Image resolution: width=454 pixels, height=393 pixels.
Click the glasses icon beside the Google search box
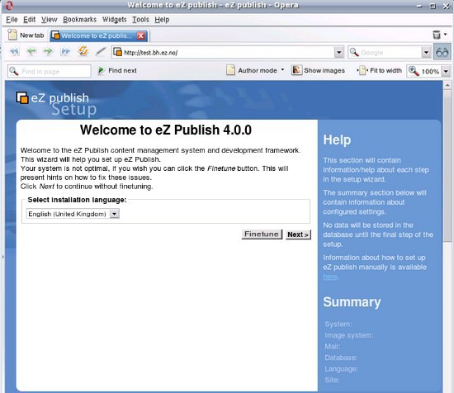442,52
